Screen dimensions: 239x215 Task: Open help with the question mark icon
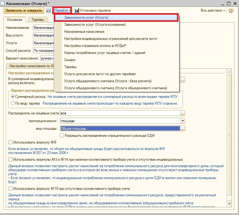pos(231,10)
